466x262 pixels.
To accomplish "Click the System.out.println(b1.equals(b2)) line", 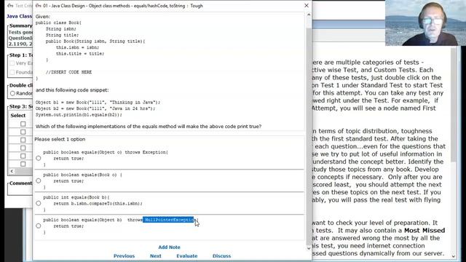I will pos(79,115).
